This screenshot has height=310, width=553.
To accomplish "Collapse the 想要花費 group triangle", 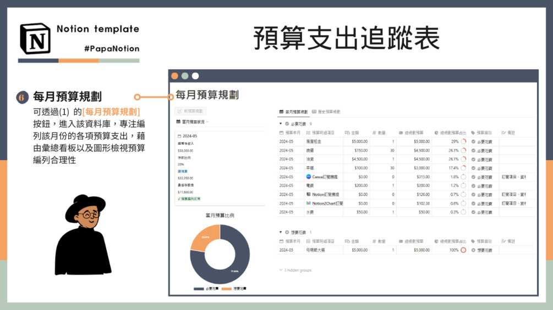I will click(281, 232).
